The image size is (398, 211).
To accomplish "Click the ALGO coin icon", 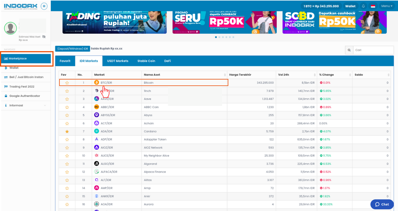I will click(x=96, y=164).
